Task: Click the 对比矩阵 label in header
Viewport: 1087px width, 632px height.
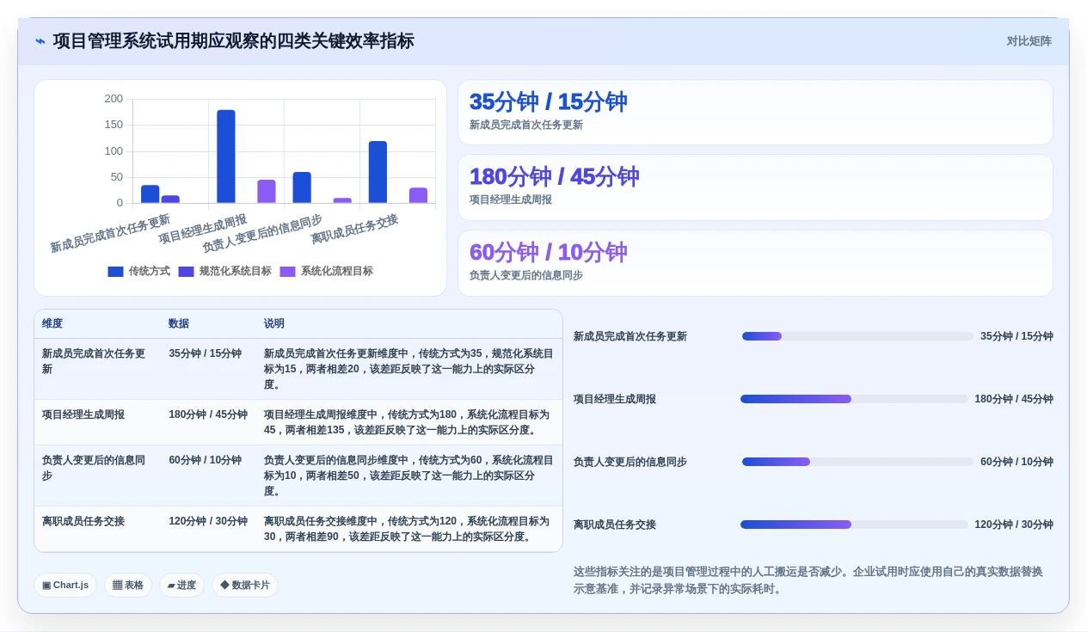Action: (1029, 41)
